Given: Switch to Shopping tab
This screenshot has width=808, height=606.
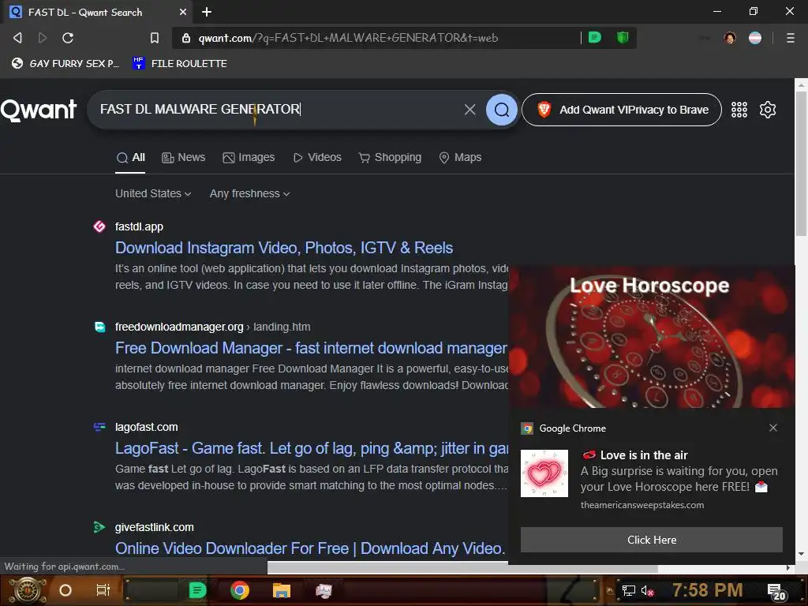Looking at the screenshot, I should [390, 158].
